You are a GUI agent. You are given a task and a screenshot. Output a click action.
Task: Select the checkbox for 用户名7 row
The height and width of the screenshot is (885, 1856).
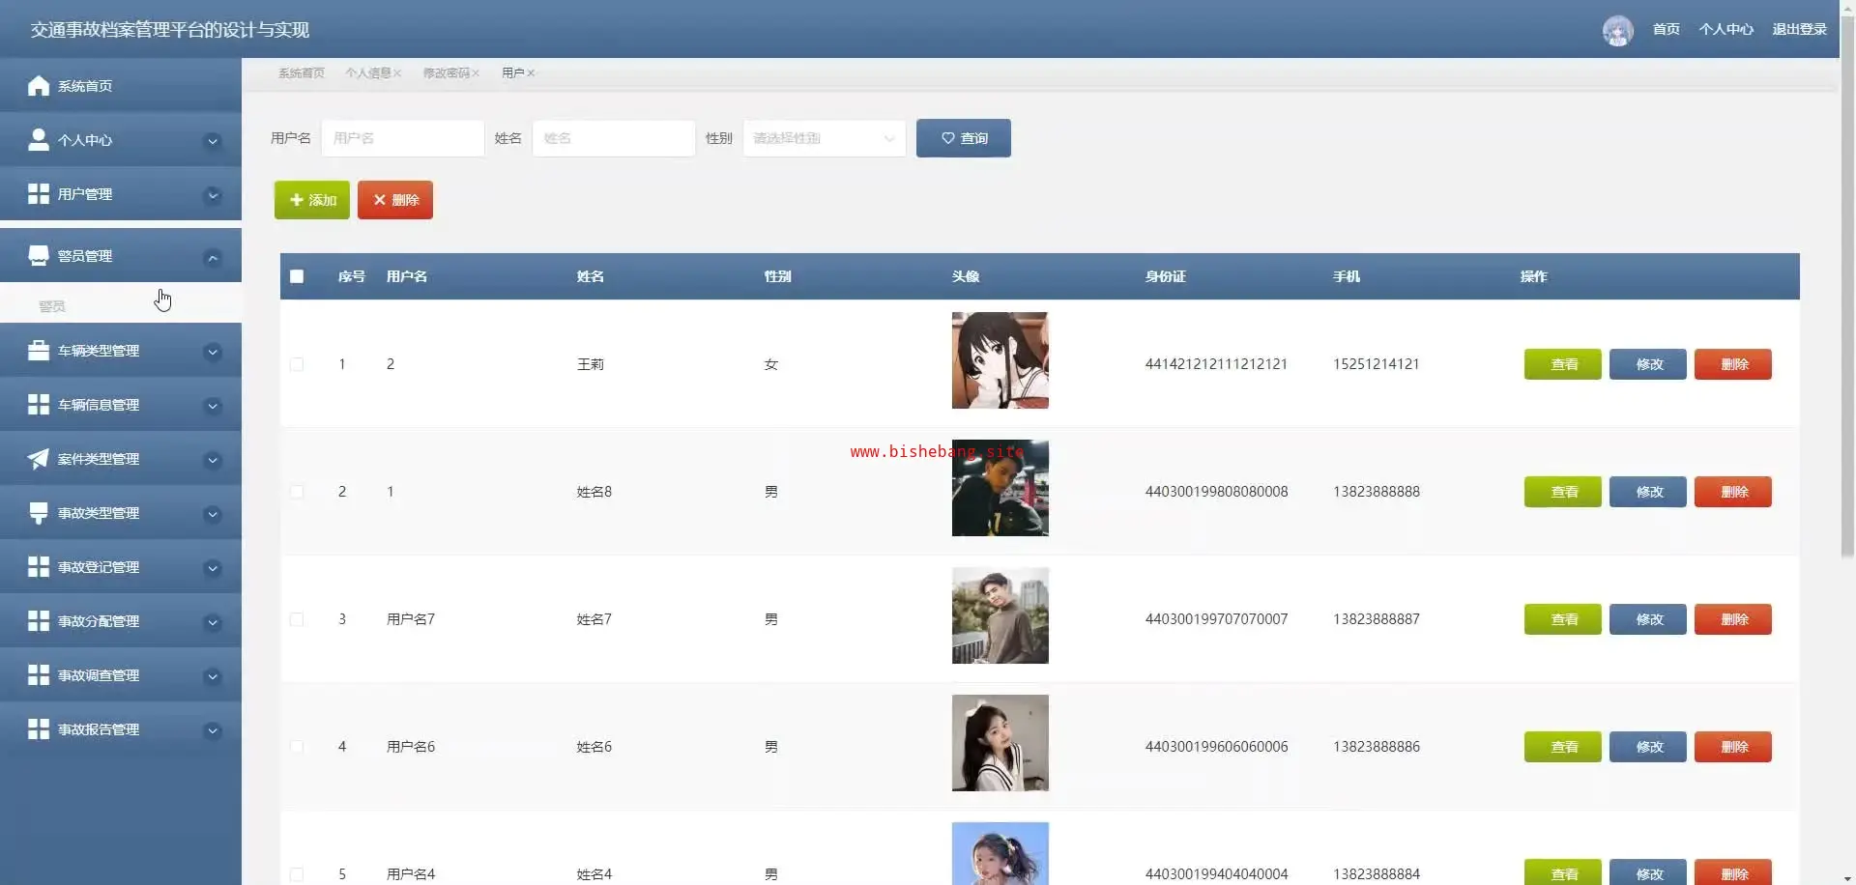(x=297, y=619)
